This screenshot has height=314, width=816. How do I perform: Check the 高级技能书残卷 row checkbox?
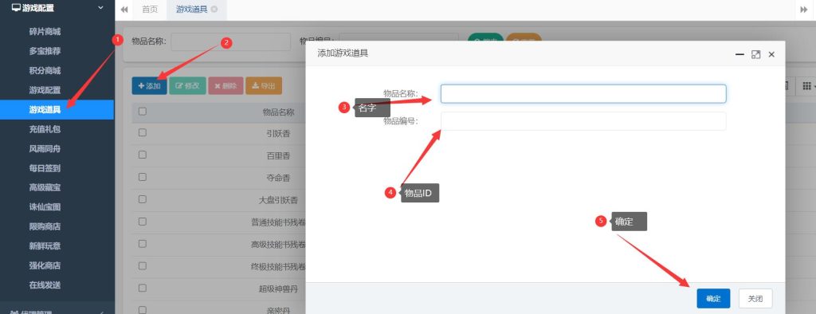point(143,244)
